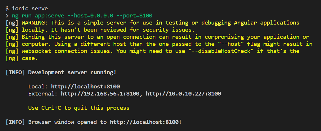Click localhost:8100 URL in Browser window opened line
The height and width of the screenshot is (131, 321).
144,122
